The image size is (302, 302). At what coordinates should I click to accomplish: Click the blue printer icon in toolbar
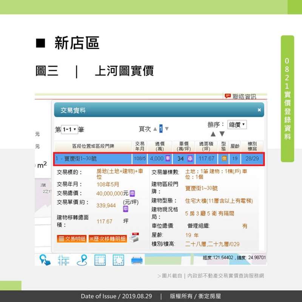(137, 260)
